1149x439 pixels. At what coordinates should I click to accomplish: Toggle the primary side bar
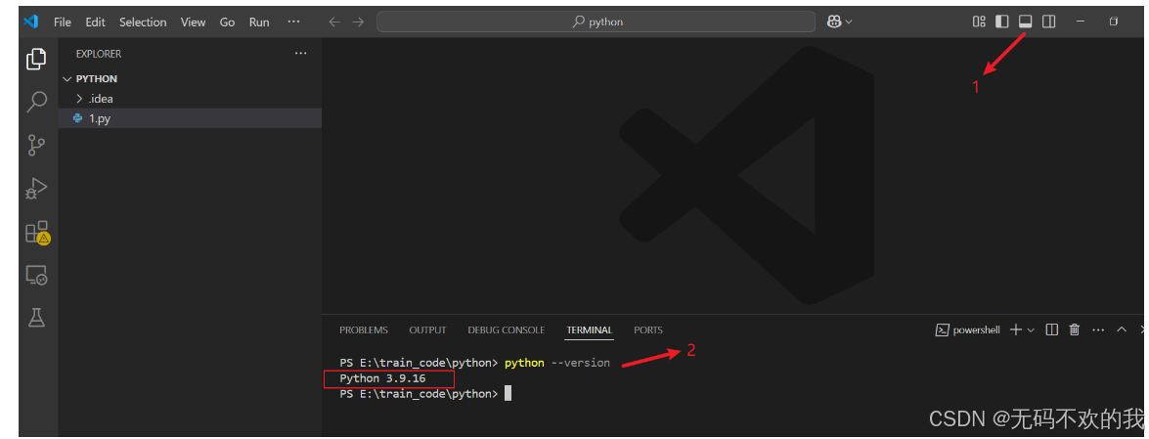click(x=1001, y=22)
